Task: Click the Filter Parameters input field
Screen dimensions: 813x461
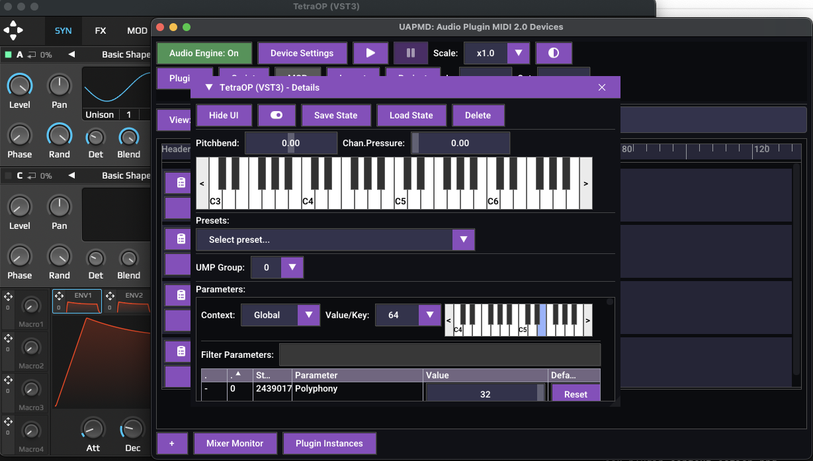Action: pos(440,355)
